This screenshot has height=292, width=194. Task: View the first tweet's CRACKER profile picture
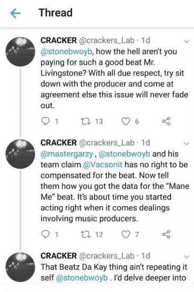tap(21, 52)
